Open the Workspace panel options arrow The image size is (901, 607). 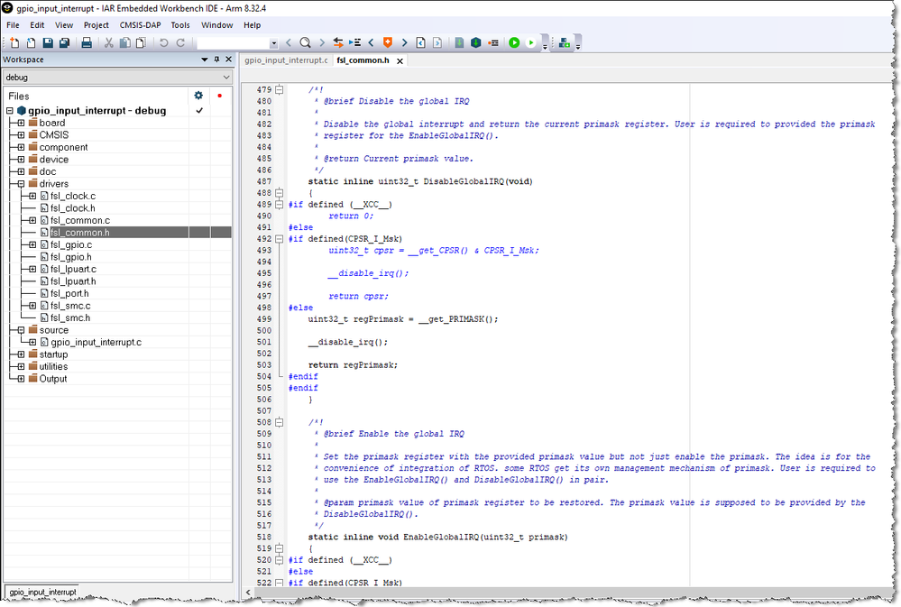point(204,60)
